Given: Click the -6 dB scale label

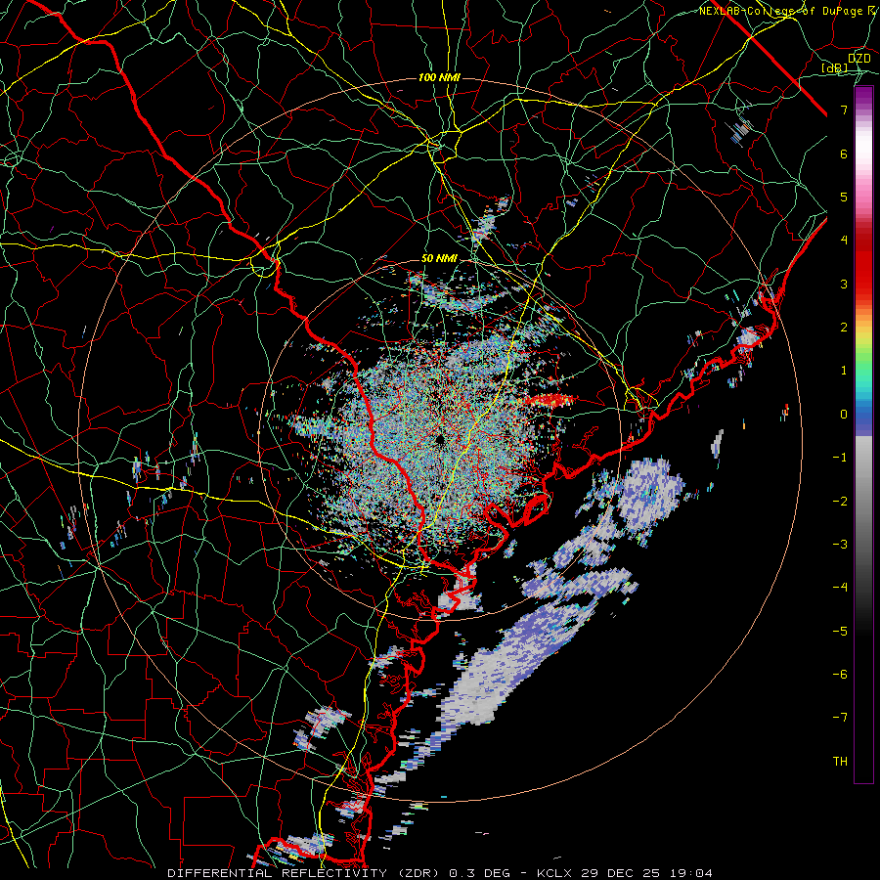Looking at the screenshot, I should tap(840, 675).
